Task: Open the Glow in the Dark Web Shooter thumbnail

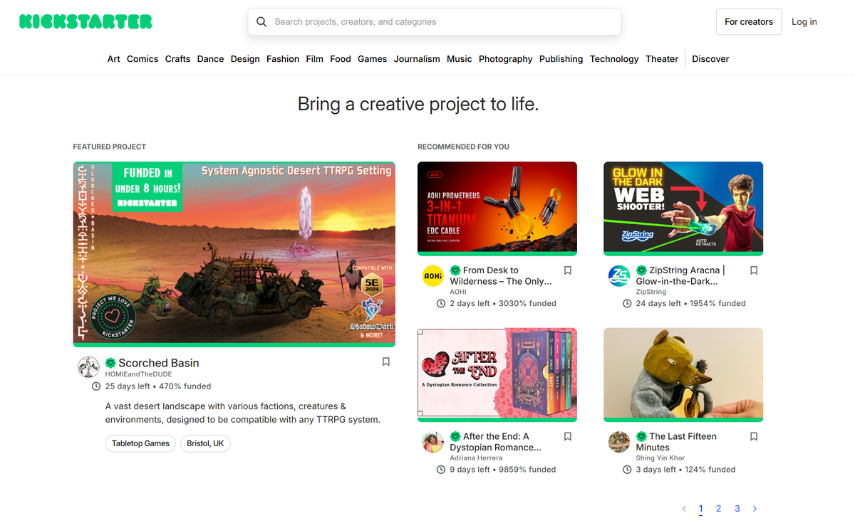Action: click(x=683, y=208)
